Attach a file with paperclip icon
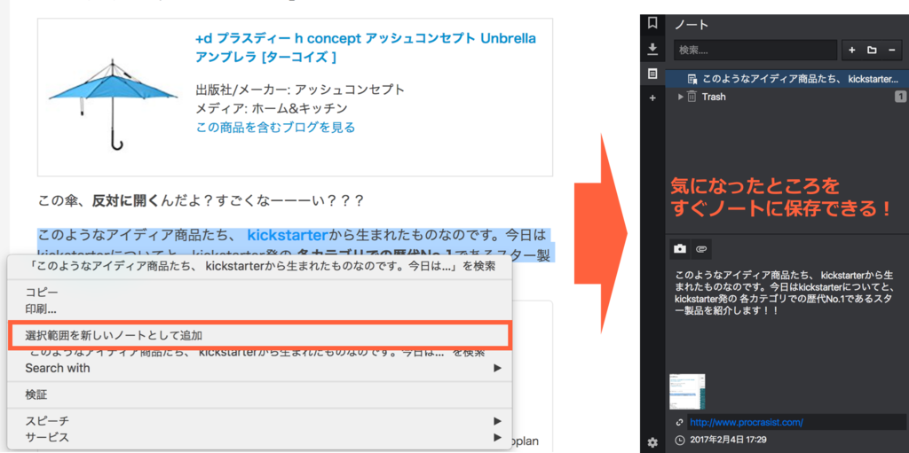909x453 pixels. point(701,248)
